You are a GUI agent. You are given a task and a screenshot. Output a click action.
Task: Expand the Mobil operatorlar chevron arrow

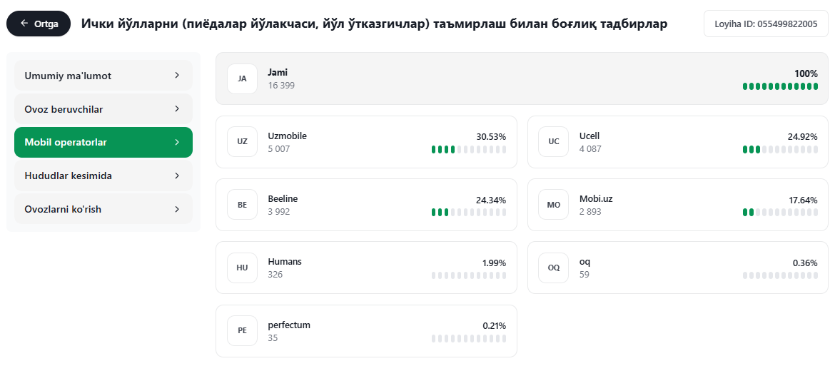[x=177, y=143]
